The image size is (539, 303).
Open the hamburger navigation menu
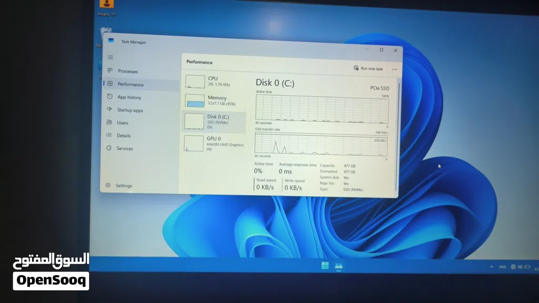(111, 57)
